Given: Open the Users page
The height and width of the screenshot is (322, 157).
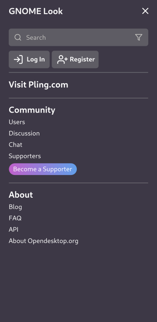Looking at the screenshot, I should click(17, 122).
